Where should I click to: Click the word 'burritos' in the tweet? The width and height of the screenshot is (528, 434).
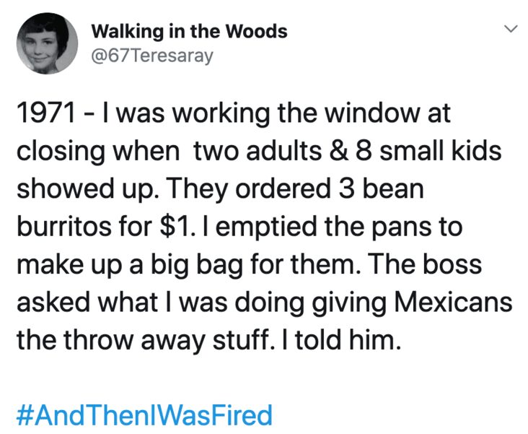(x=64, y=227)
